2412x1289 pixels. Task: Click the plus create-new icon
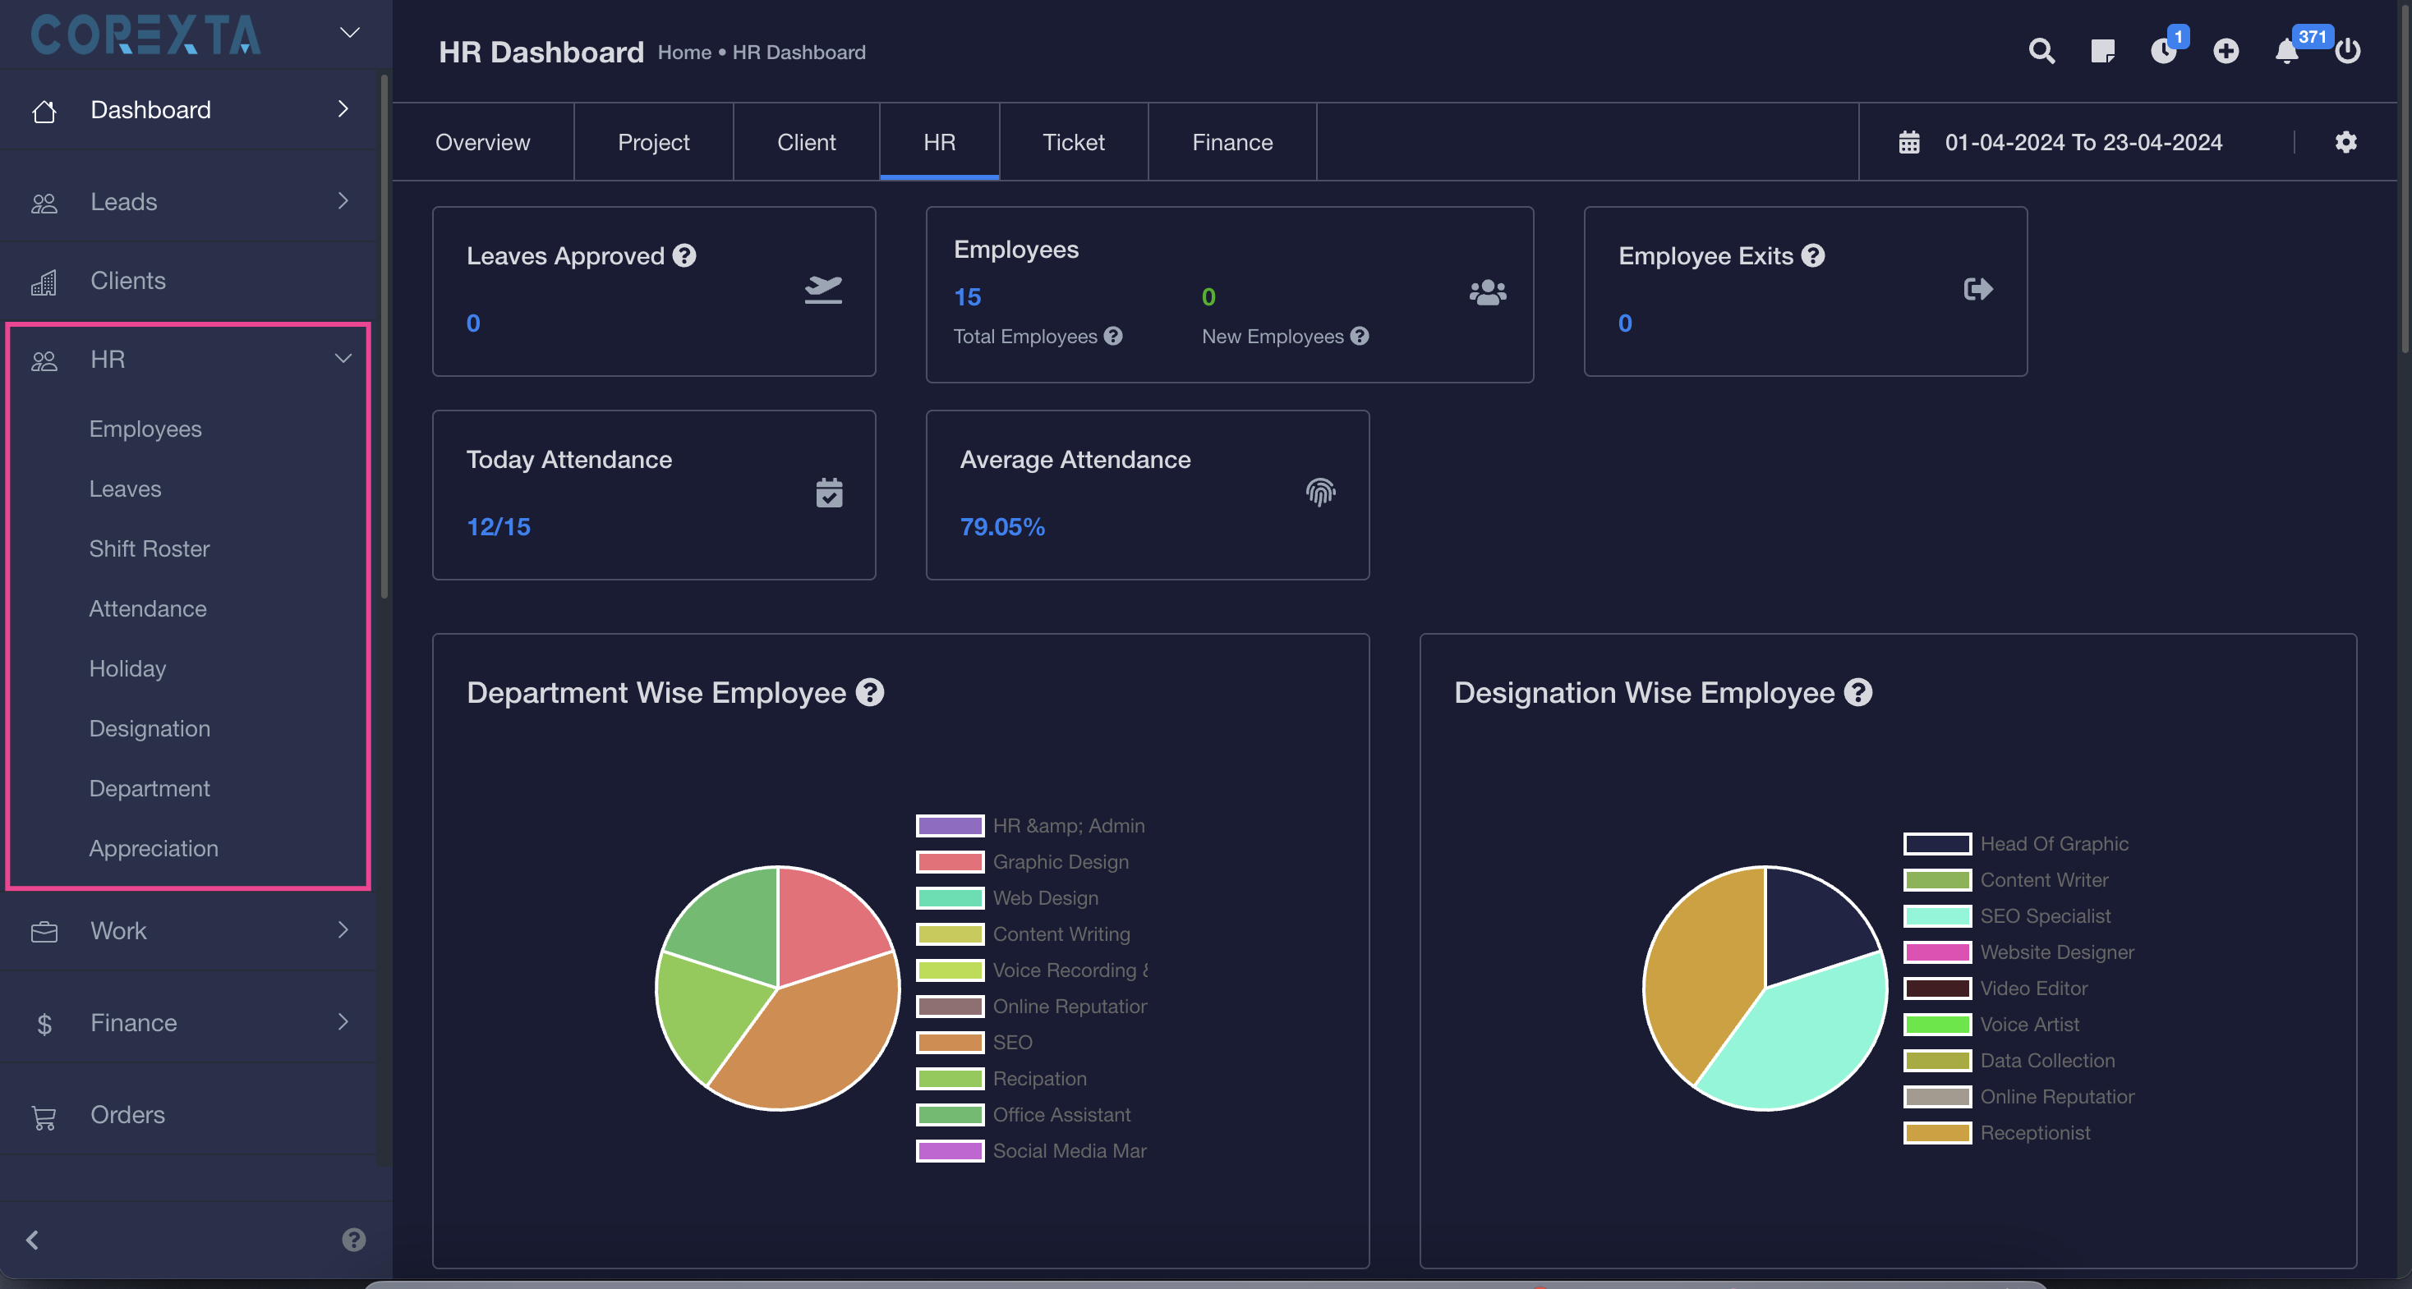click(x=2226, y=51)
